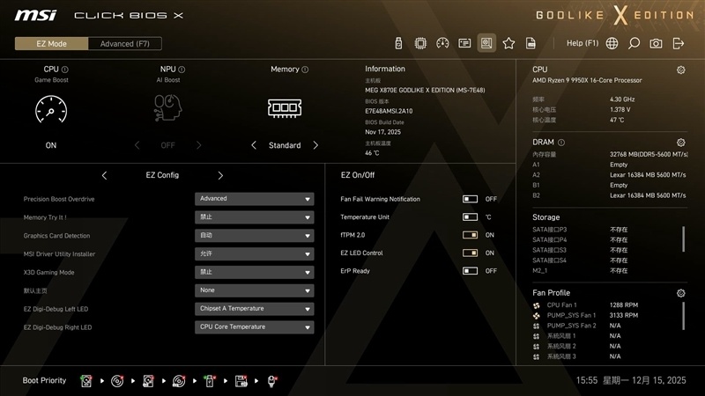Open EZ Digi-Debug Left LED dropdown
The height and width of the screenshot is (396, 705).
254,309
